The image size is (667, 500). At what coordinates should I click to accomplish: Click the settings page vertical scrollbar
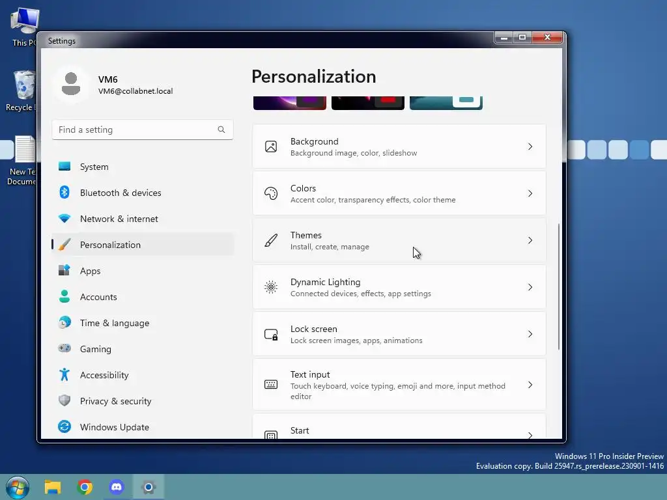click(x=558, y=286)
